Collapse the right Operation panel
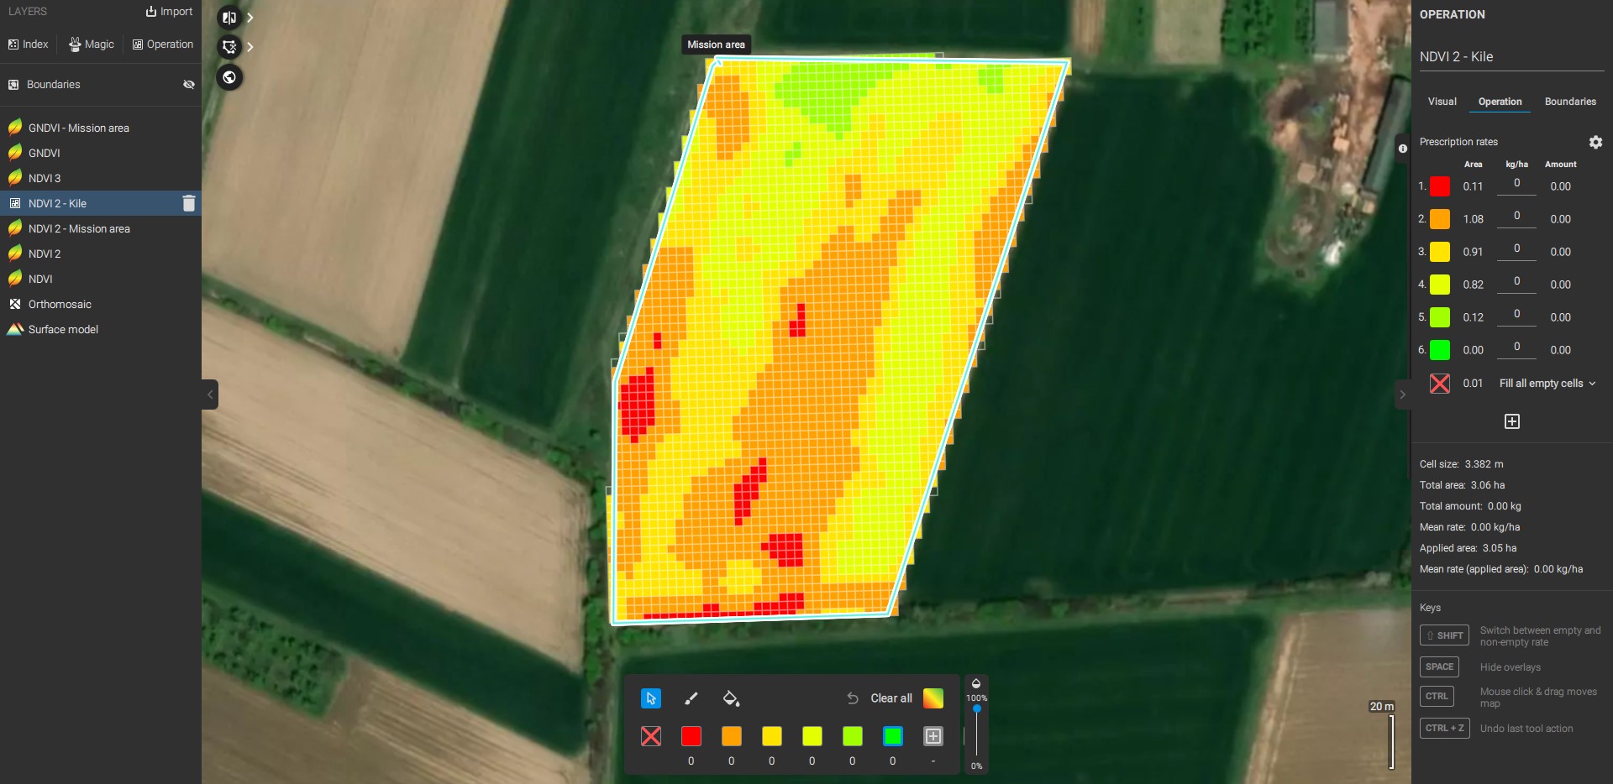 pos(1402,395)
